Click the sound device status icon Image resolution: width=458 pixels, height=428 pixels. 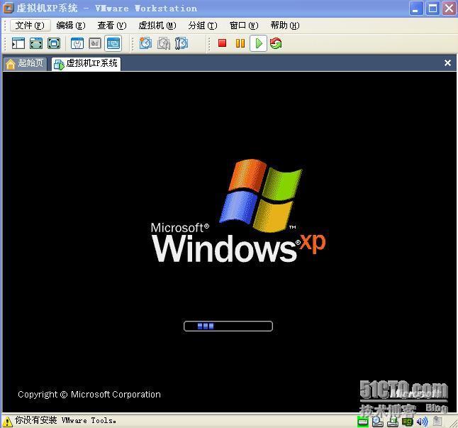pyautogui.click(x=422, y=422)
